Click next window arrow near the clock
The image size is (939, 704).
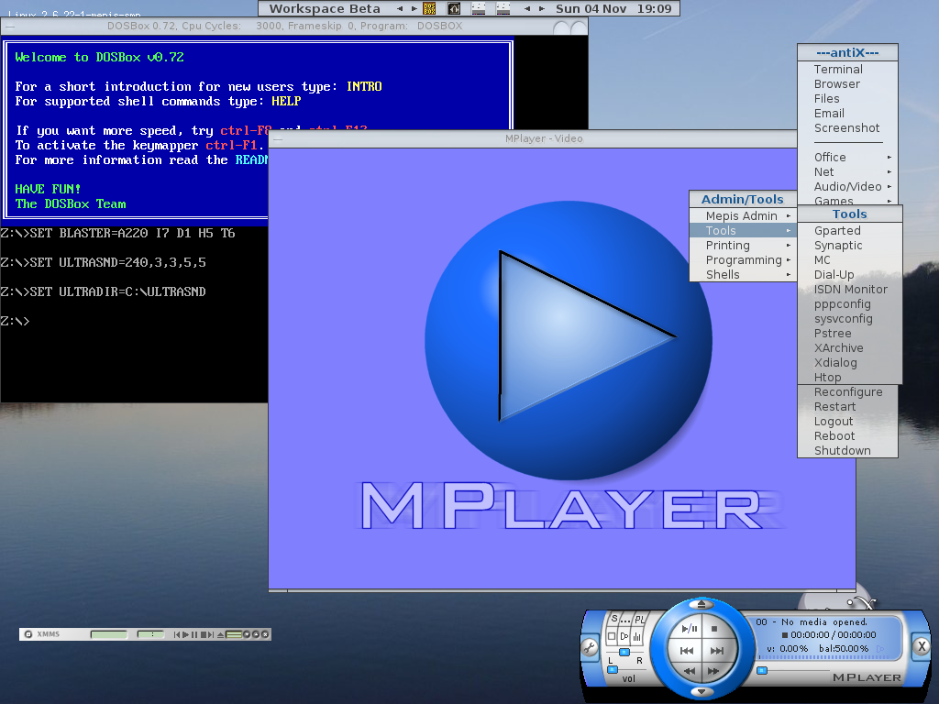pos(541,8)
